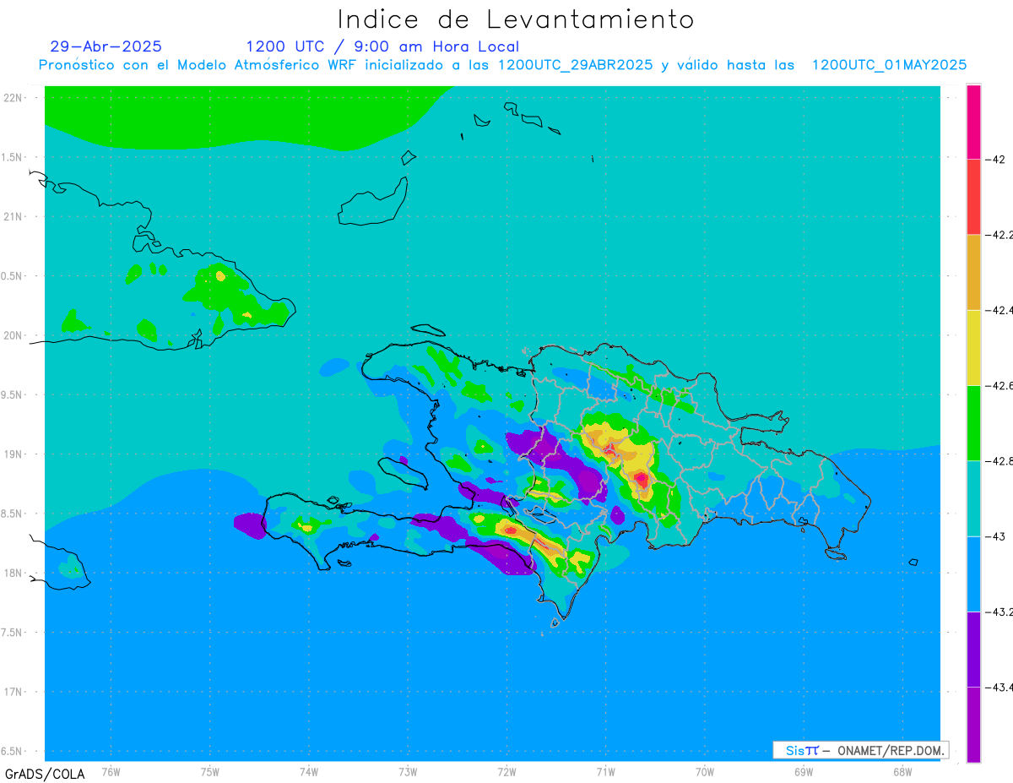Click the 'Pronóstico con el Modelo Atmósferico WRF' line
Viewport: 1013px width, 783px height.
502,65
